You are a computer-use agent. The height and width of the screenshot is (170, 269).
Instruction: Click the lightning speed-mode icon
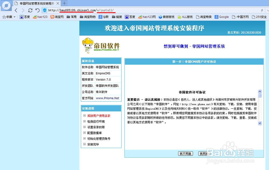262,10
